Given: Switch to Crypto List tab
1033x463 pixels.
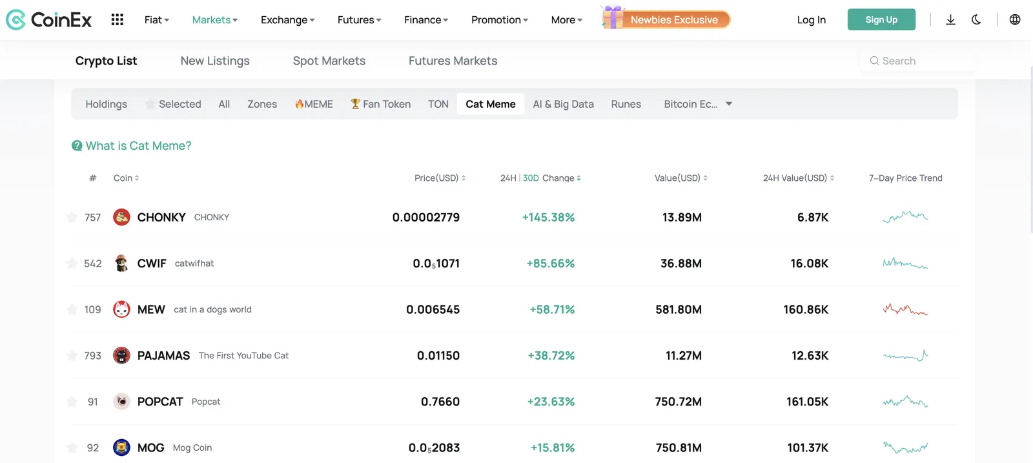Looking at the screenshot, I should click(x=106, y=61).
